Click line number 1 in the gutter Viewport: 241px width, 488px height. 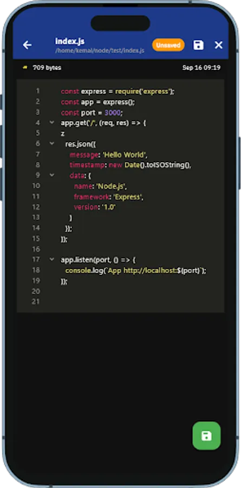coord(37,91)
